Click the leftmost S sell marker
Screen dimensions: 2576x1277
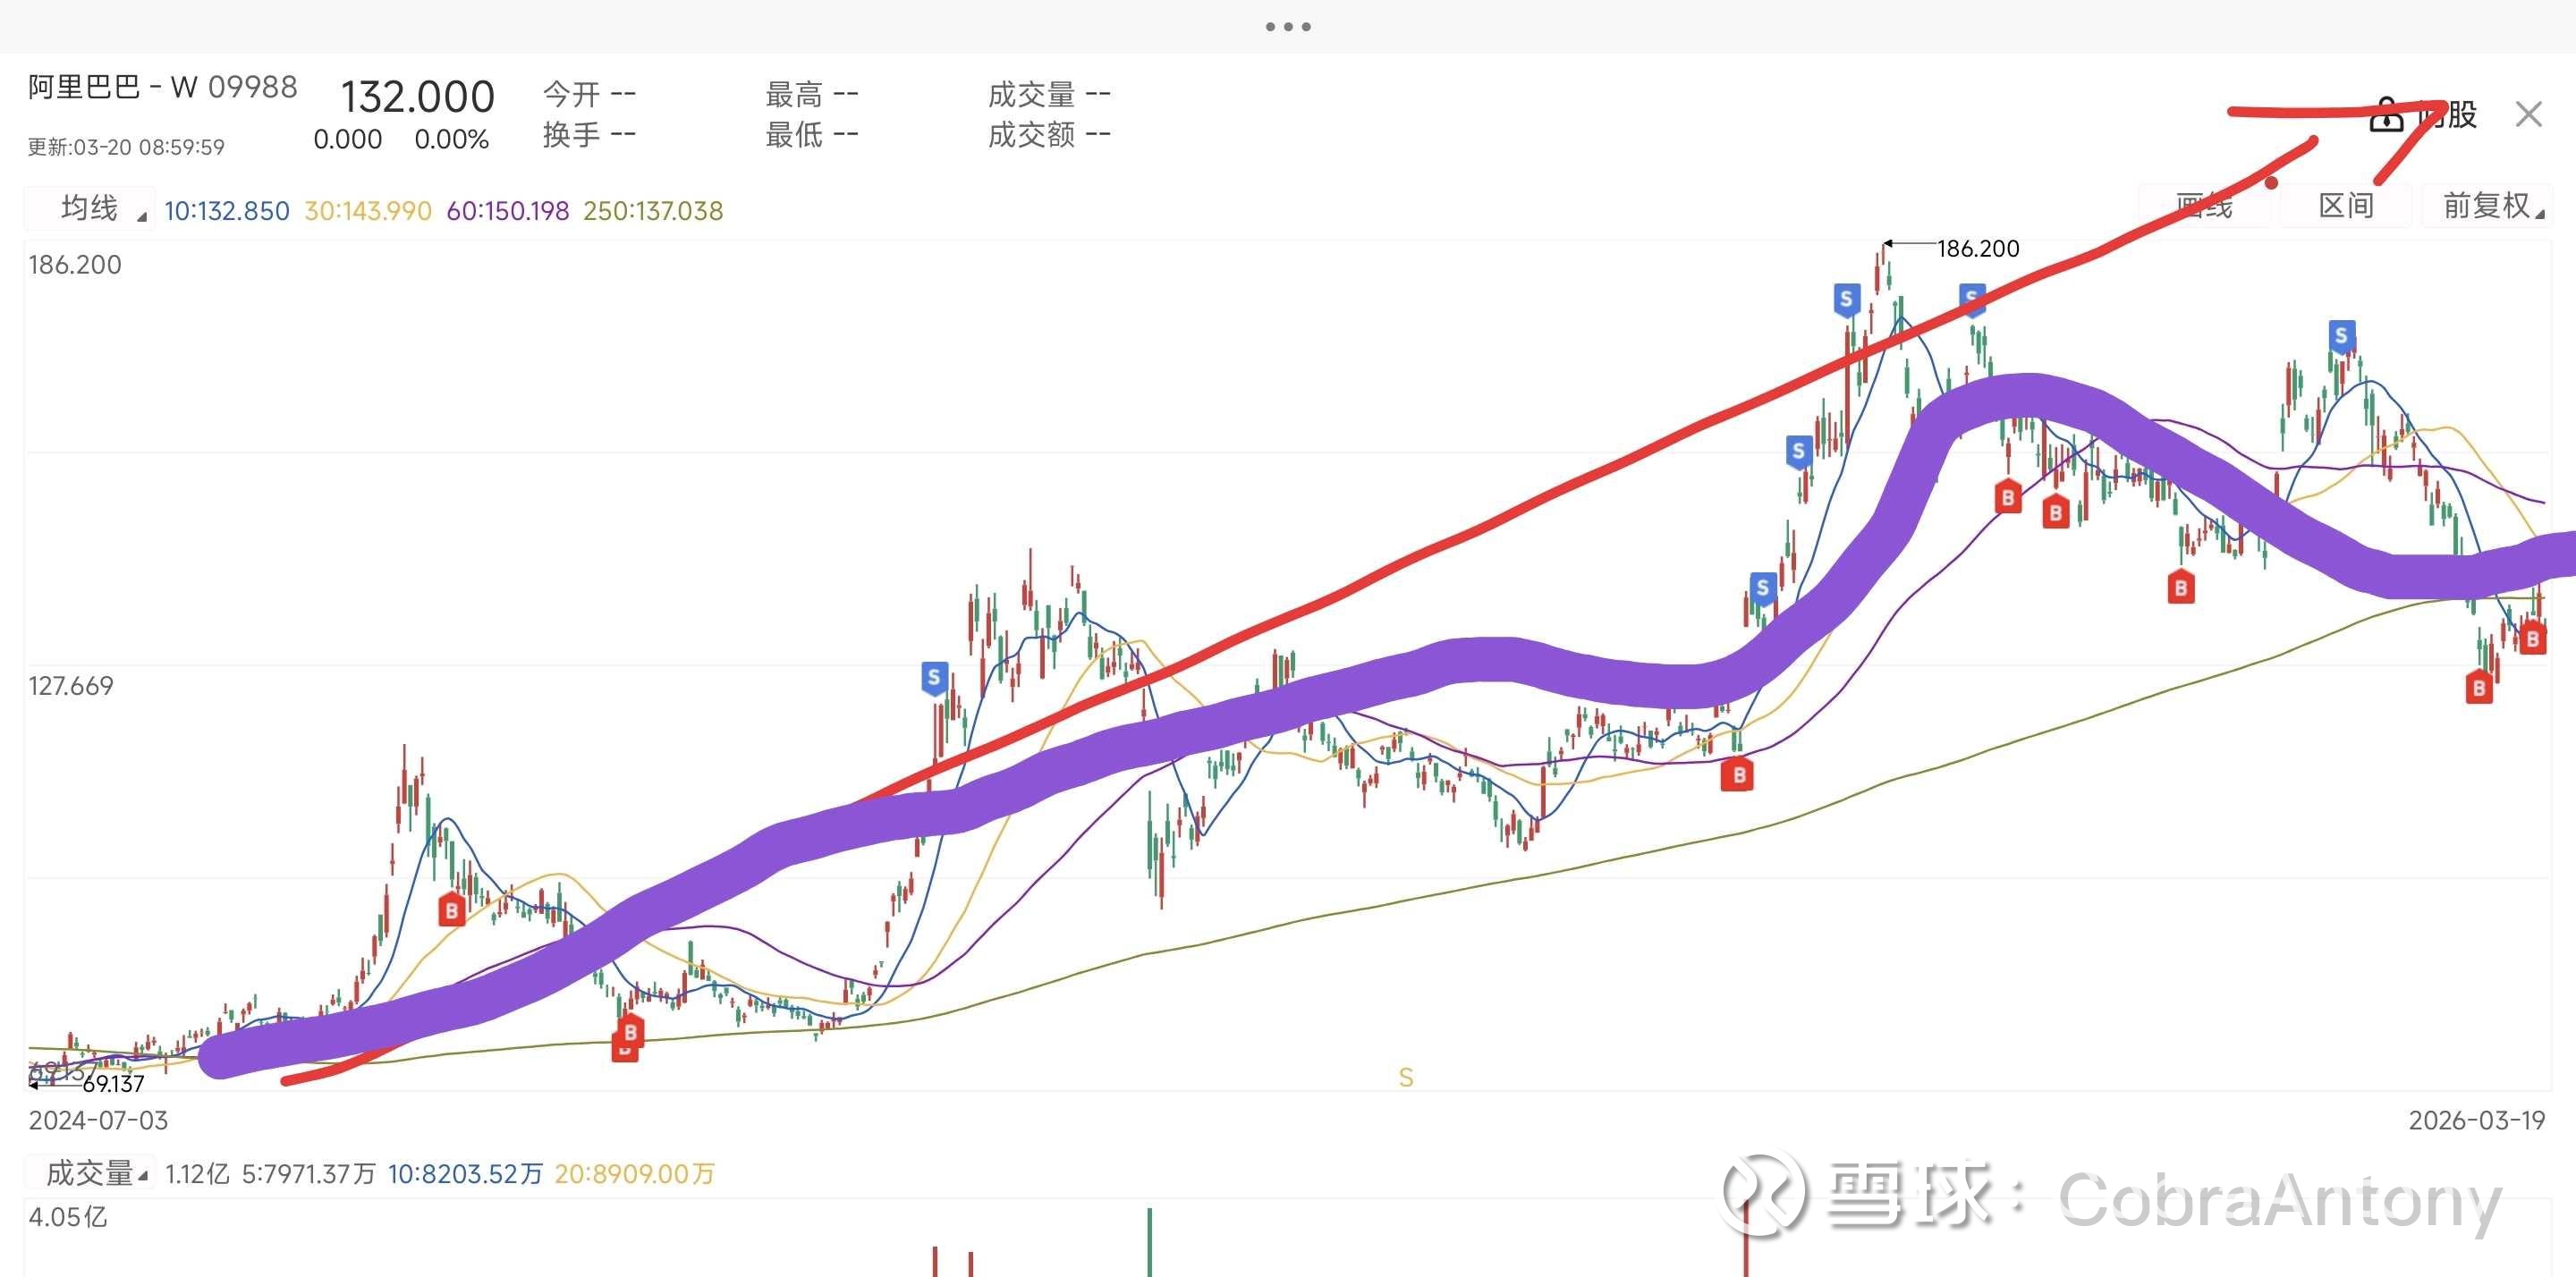pos(934,678)
